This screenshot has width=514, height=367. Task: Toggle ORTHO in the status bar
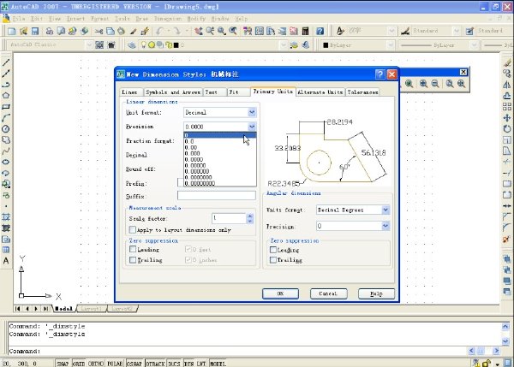point(96,364)
